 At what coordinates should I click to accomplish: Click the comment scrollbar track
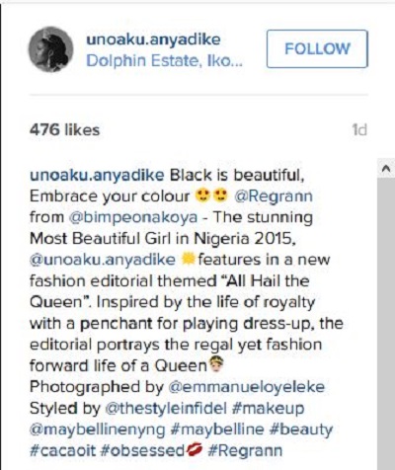click(x=386, y=324)
